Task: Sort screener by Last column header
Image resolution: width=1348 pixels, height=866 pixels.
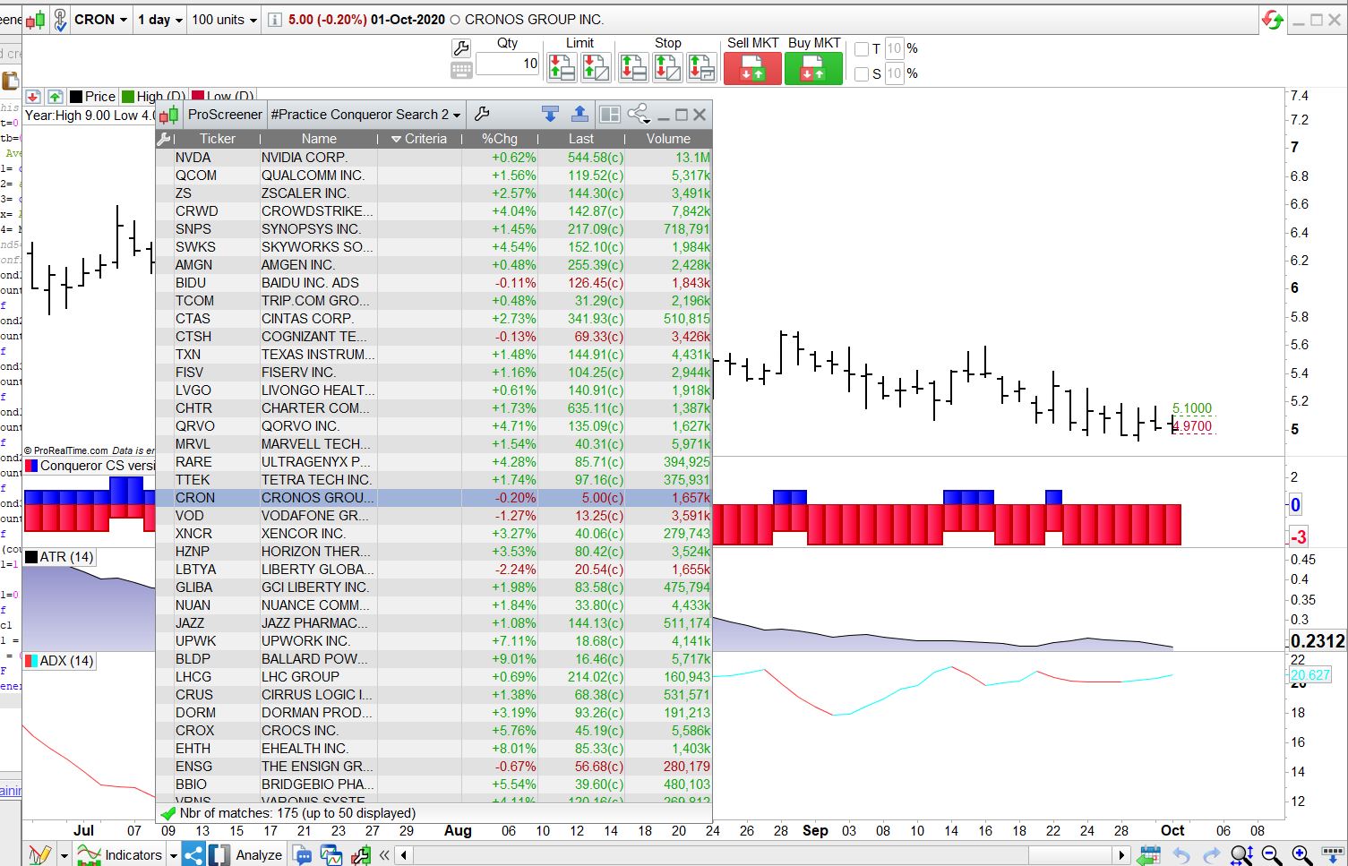Action: (x=581, y=139)
